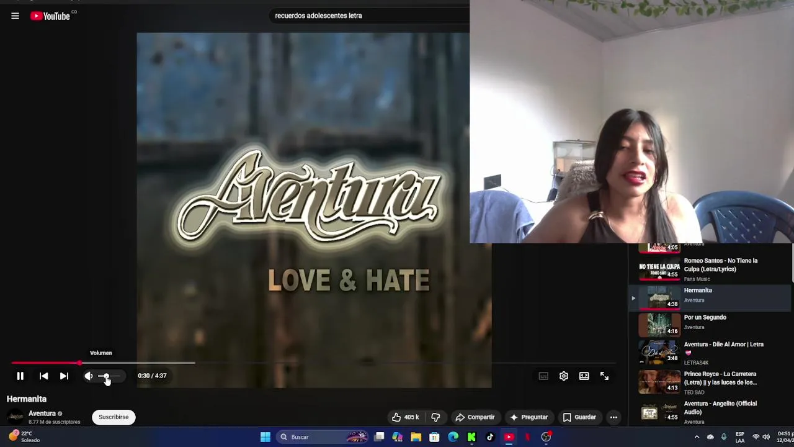Click the video title 'Hermanita' below player
Viewport: 794px width, 447px height.
27,399
